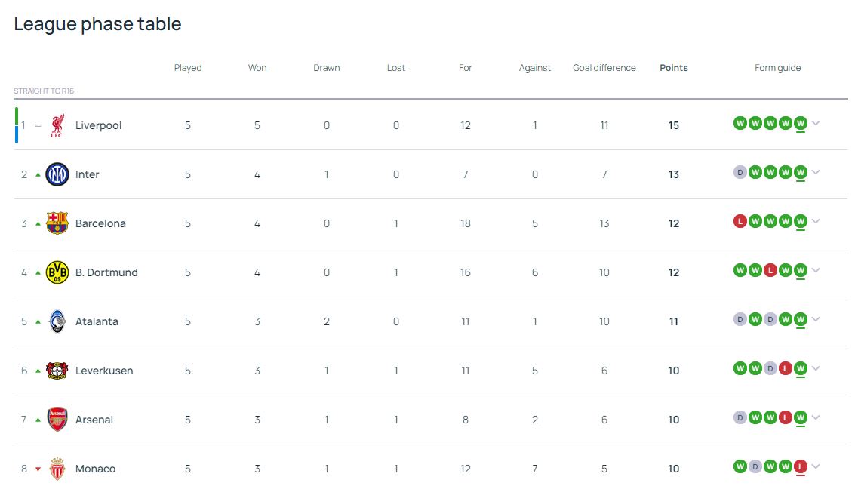Screen dimensions: 858x492
Task: Click Barcelona's goal difference value 13
Action: [x=604, y=223]
